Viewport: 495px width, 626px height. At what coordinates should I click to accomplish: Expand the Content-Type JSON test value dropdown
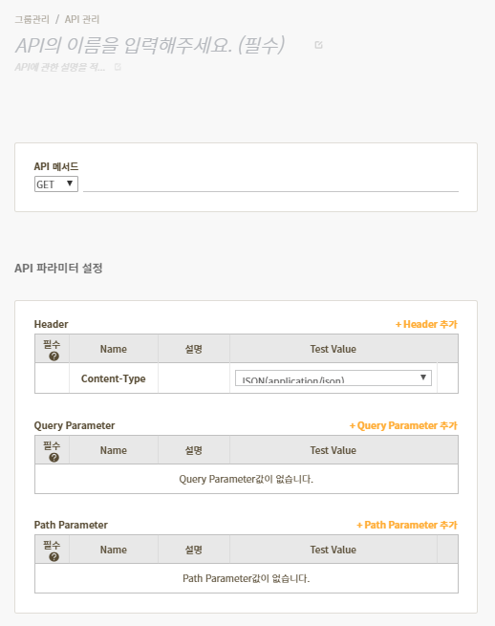pyautogui.click(x=334, y=378)
